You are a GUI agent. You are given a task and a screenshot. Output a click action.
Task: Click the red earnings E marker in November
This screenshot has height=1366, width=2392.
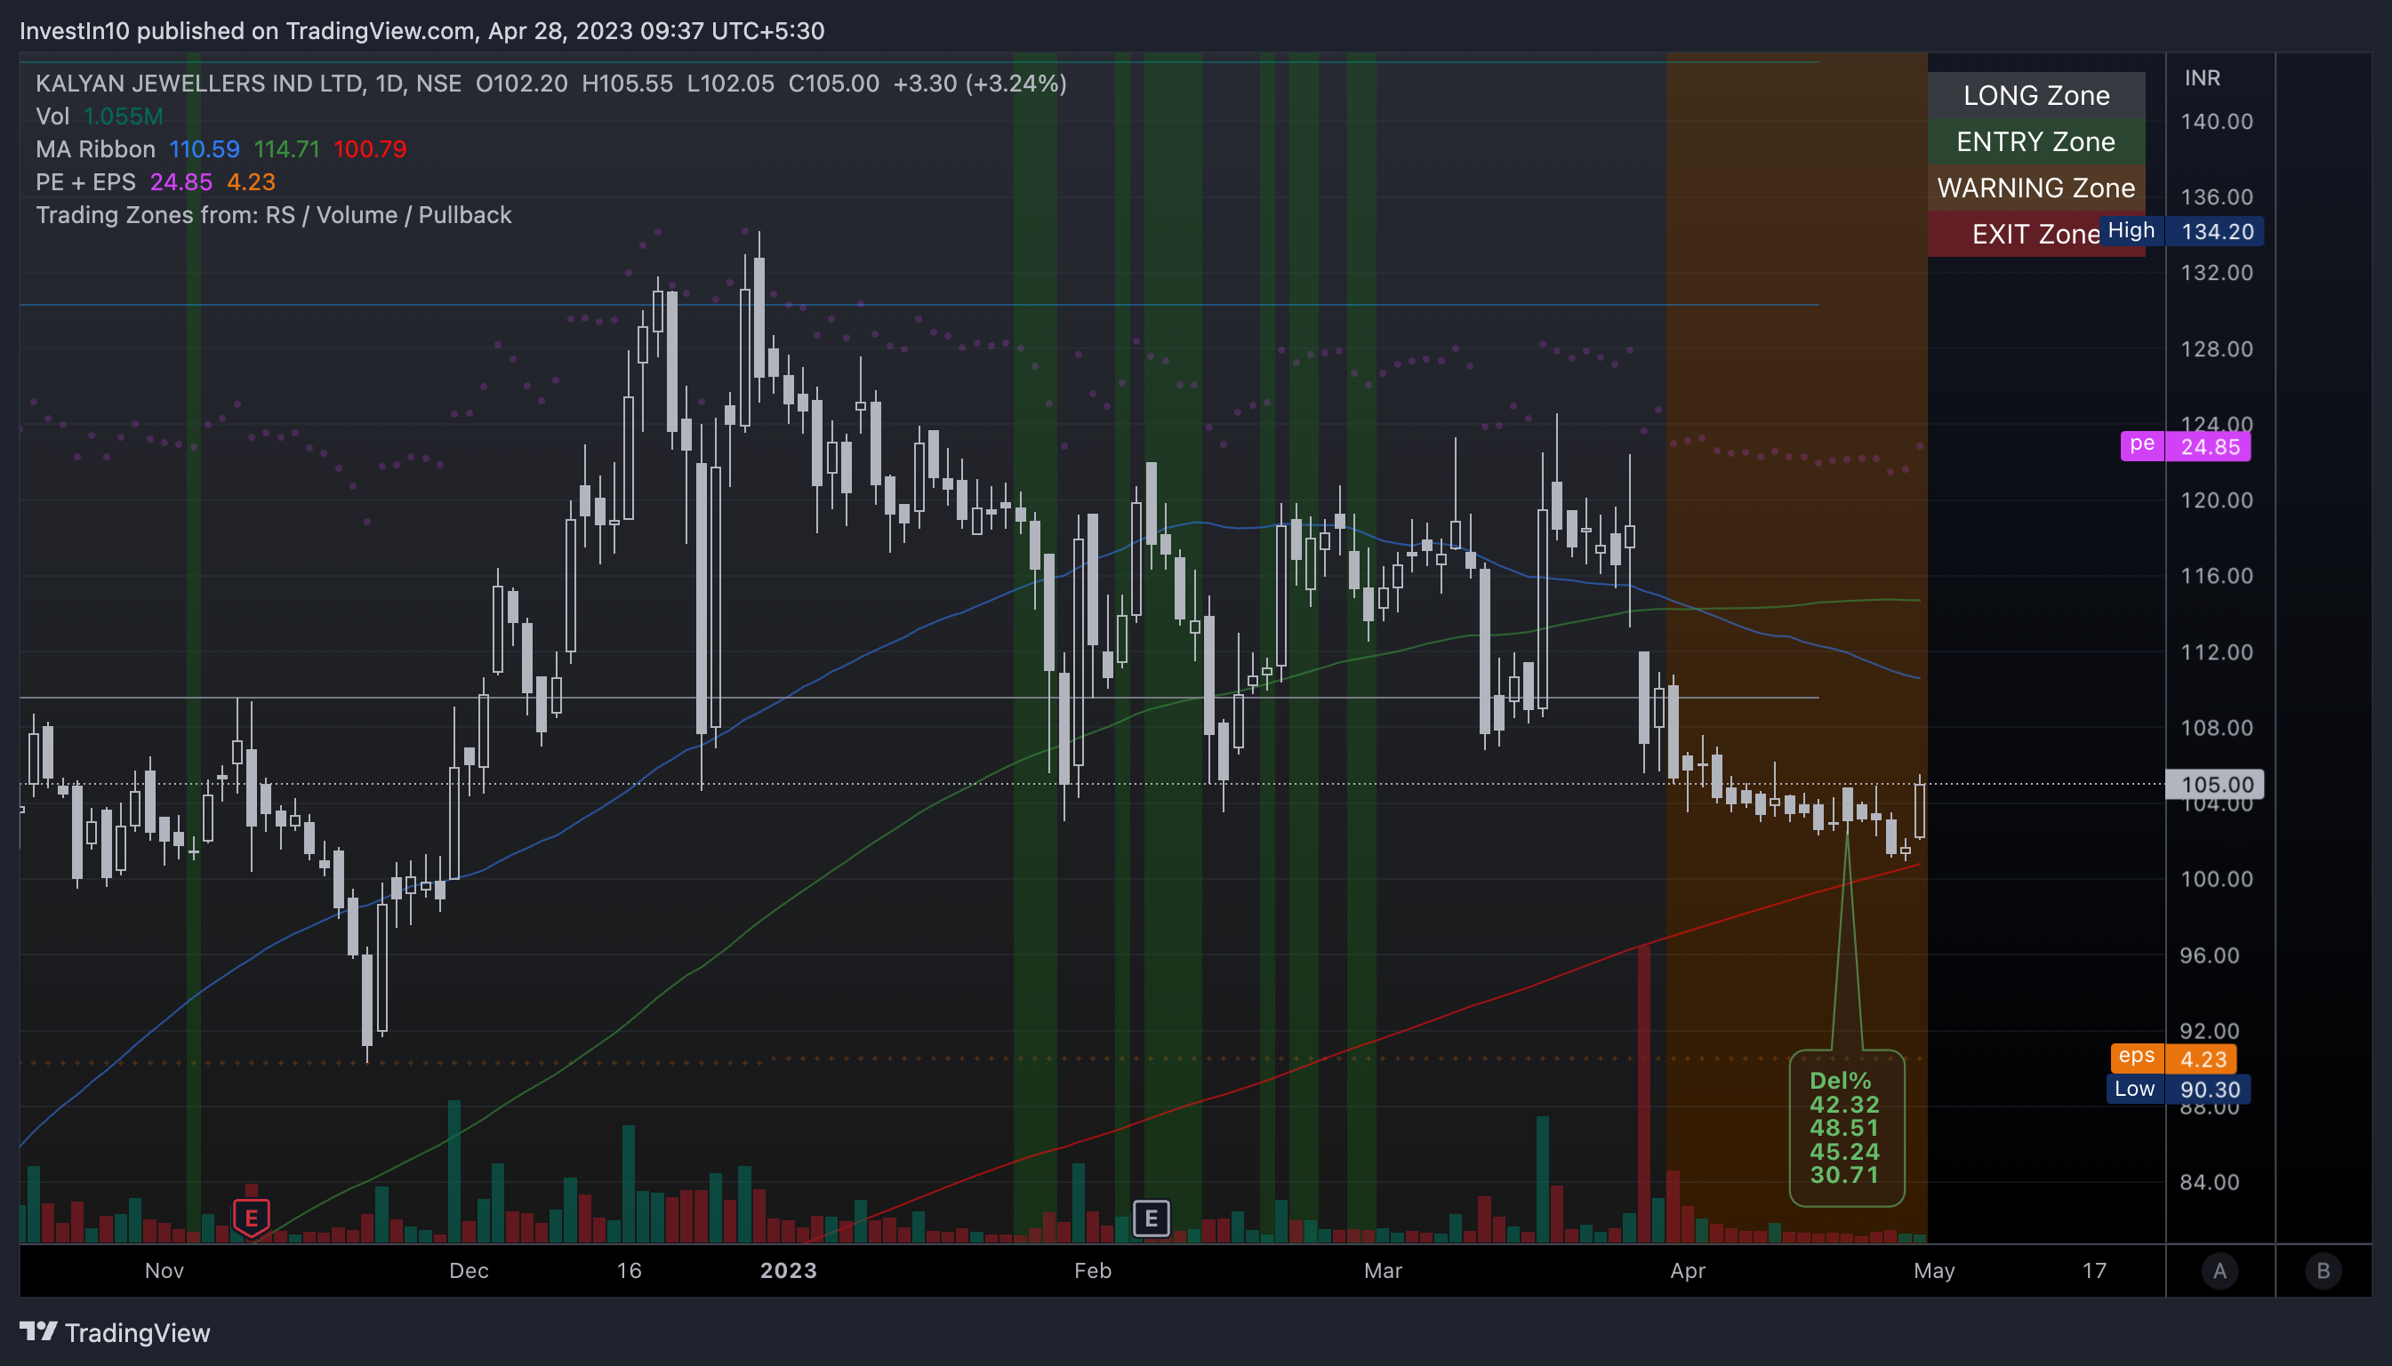(x=251, y=1218)
